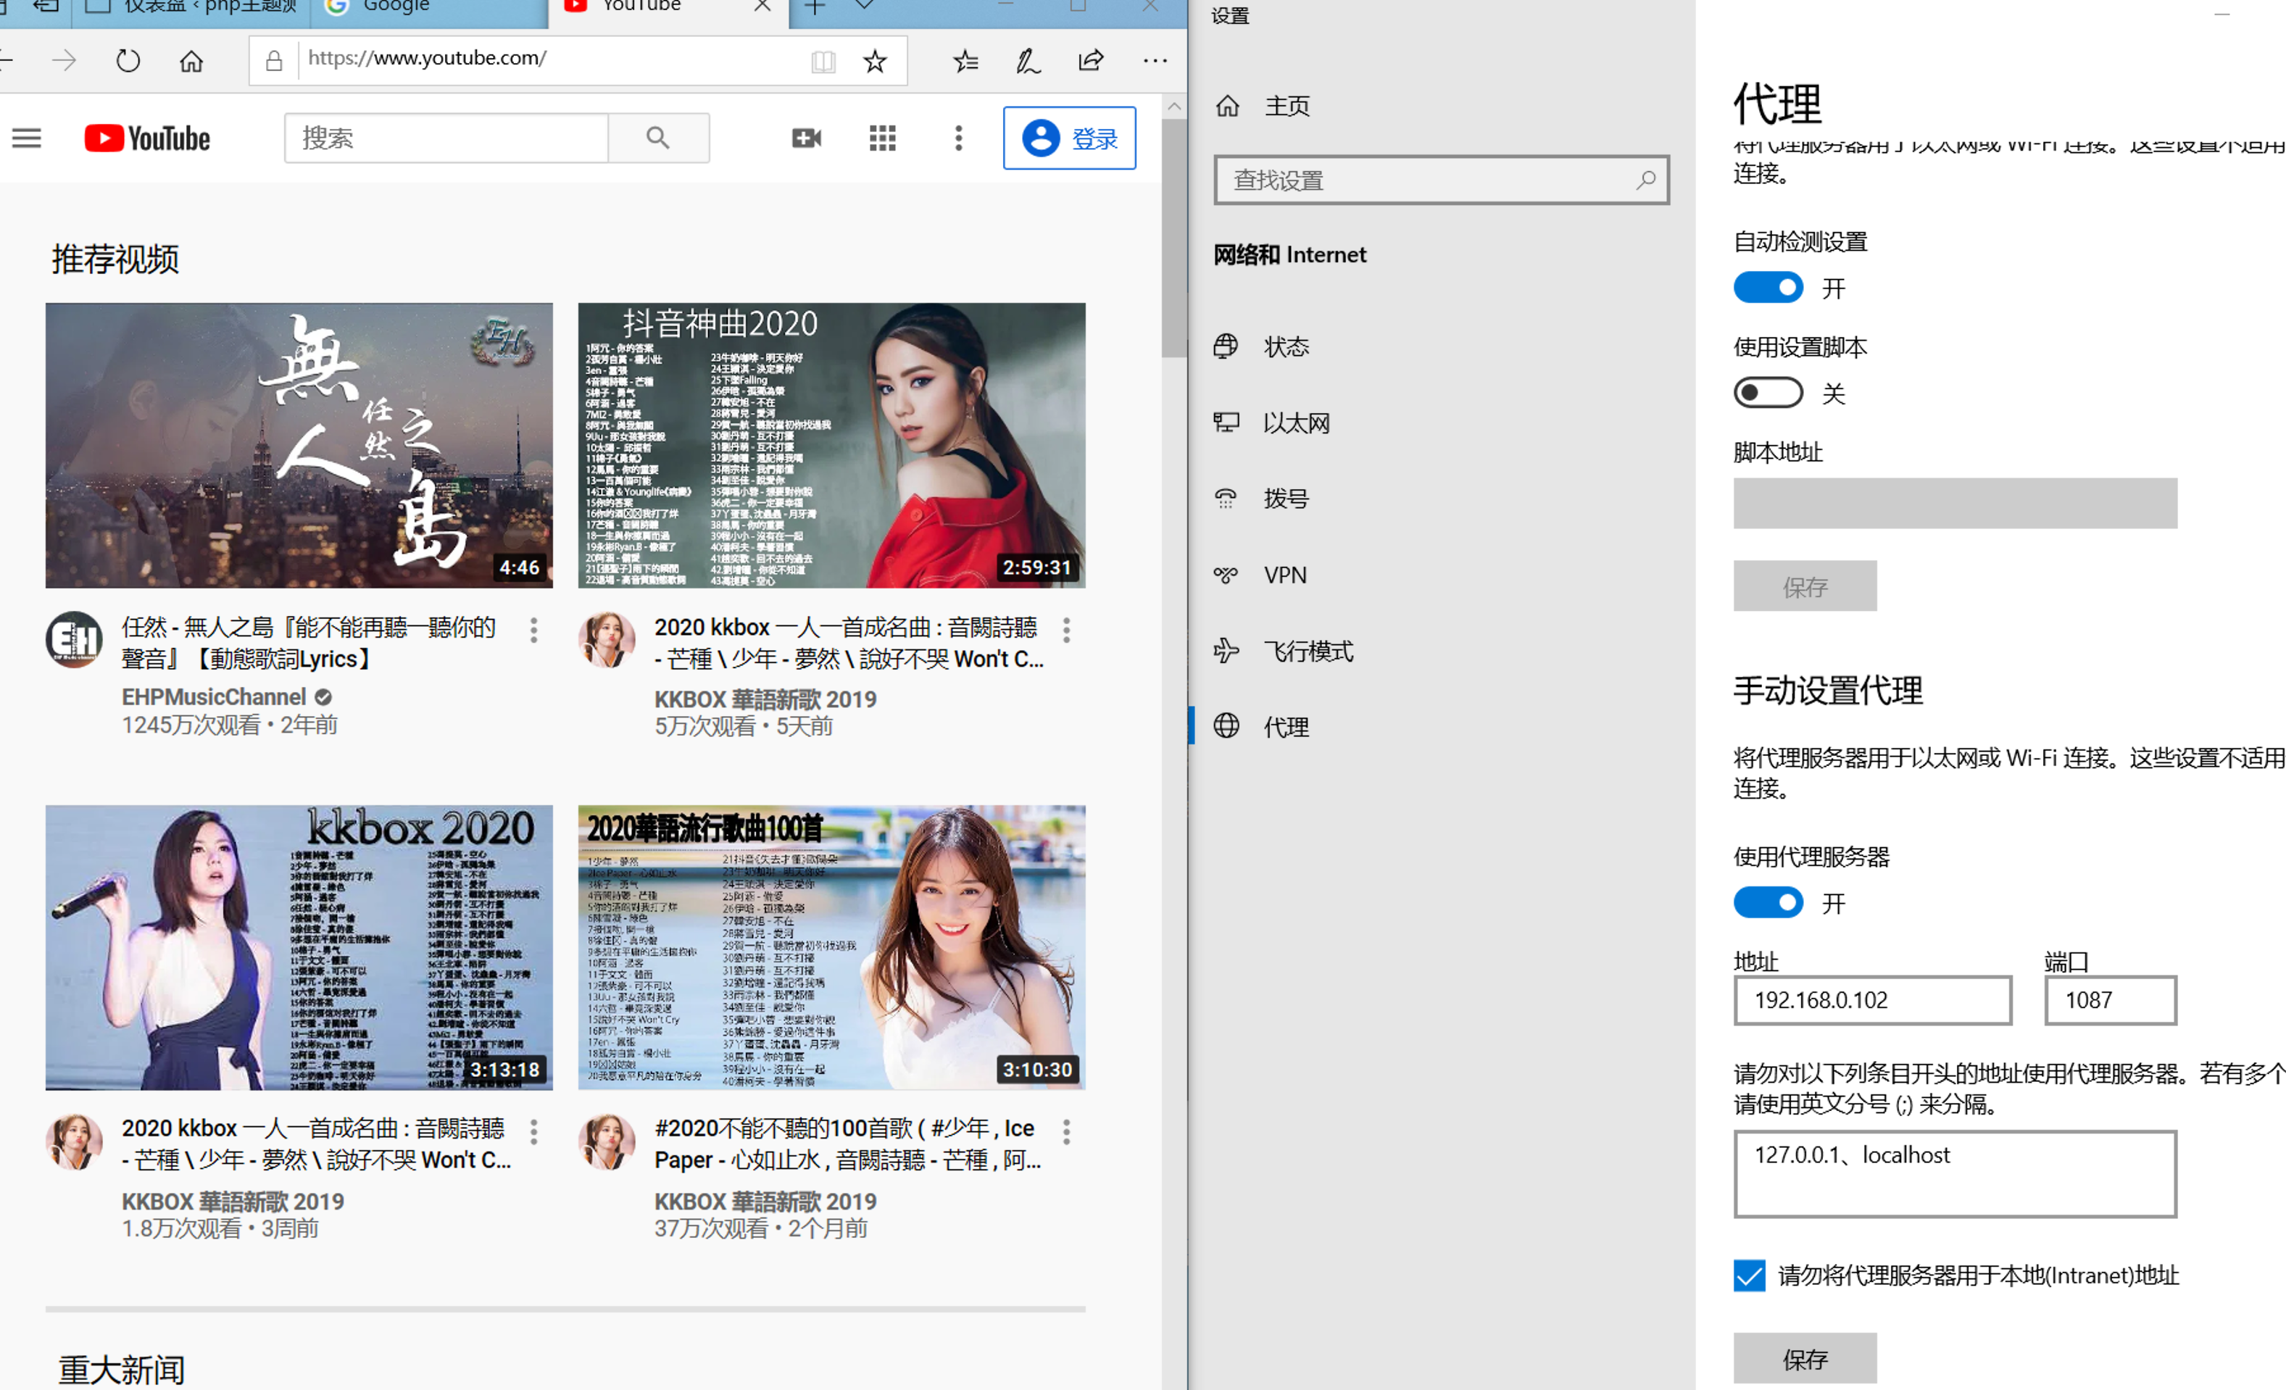Open reading view in address bar
The height and width of the screenshot is (1390, 2286).
823,62
